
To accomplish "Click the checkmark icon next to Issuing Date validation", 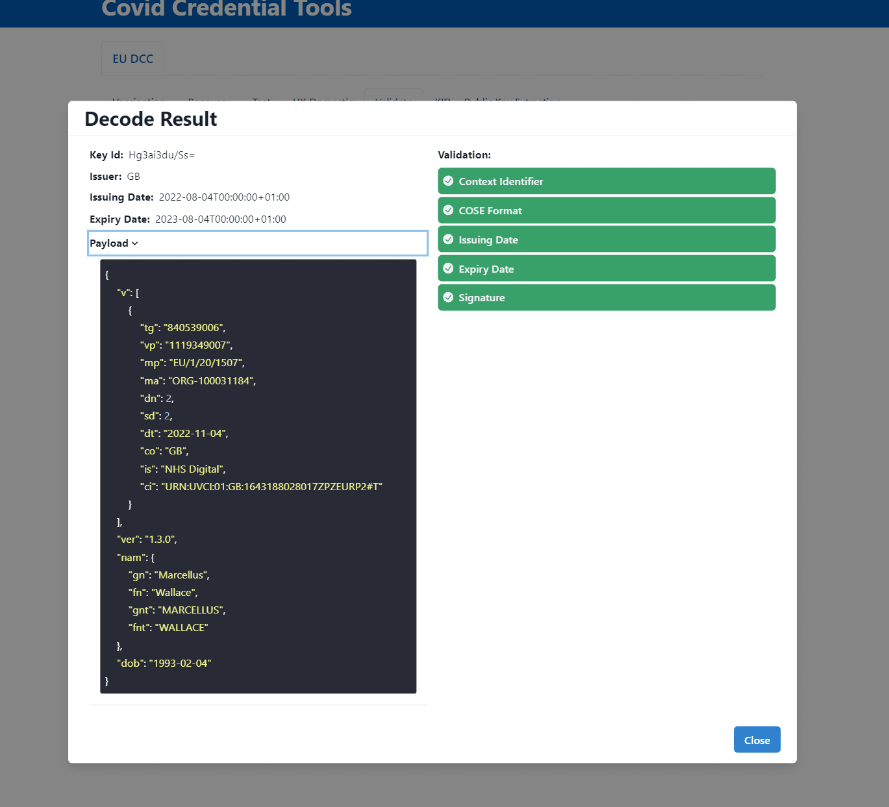I will [448, 240].
